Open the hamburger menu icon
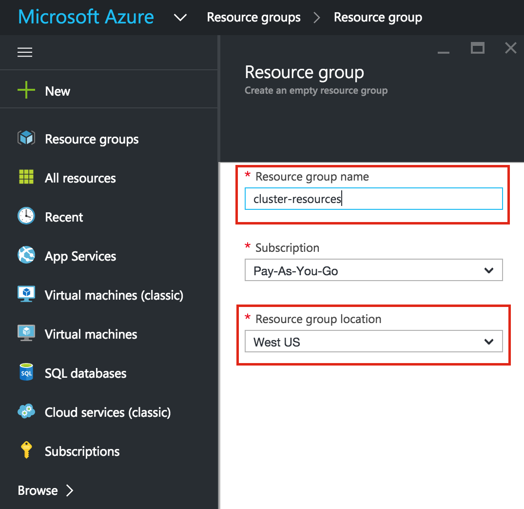 tap(25, 52)
